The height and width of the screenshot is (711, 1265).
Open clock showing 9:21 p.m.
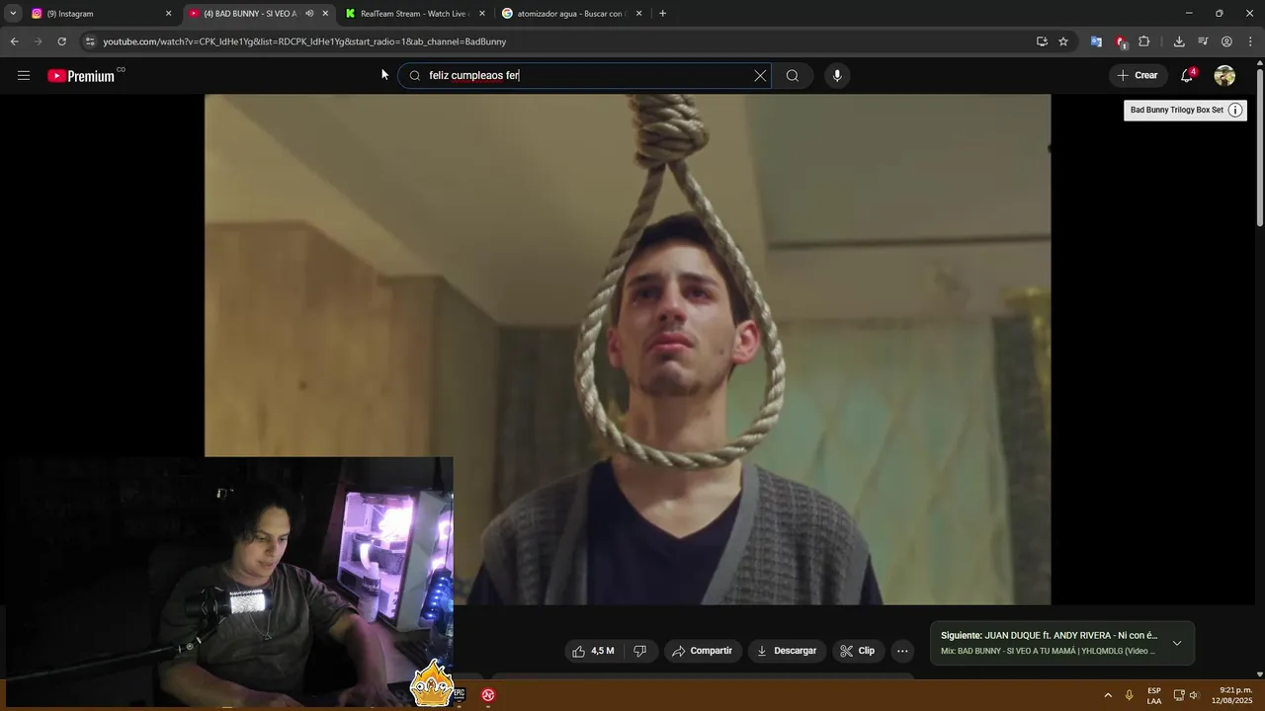pyautogui.click(x=1232, y=695)
